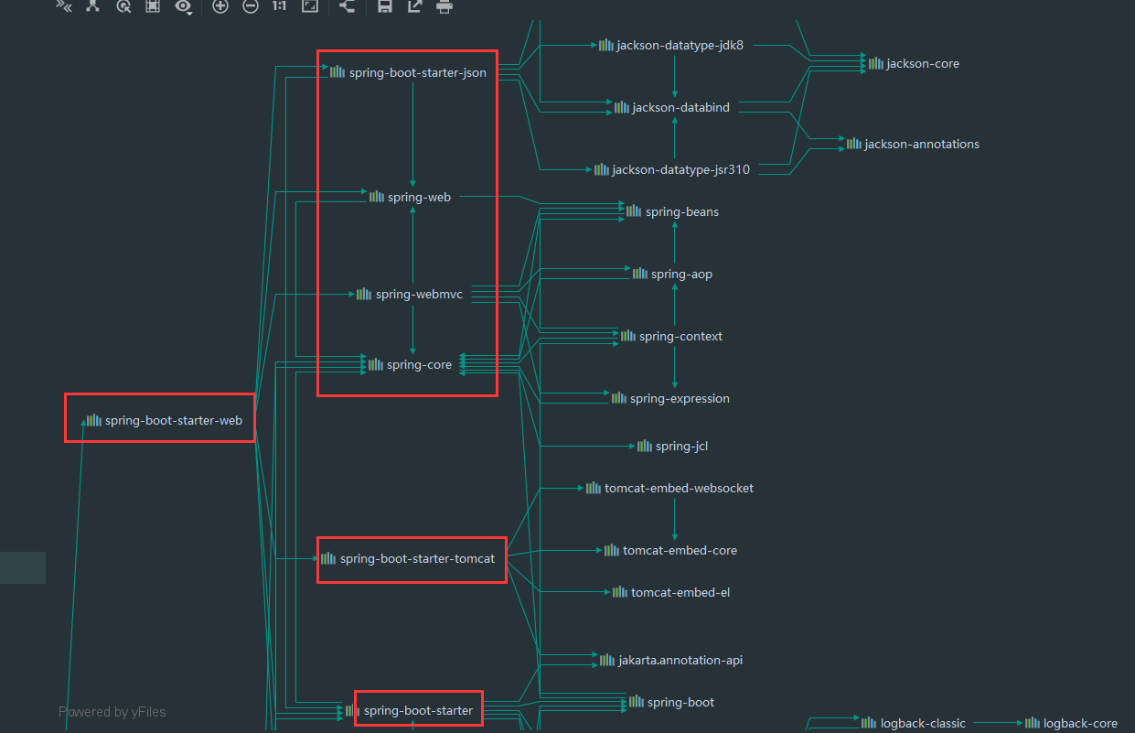Image resolution: width=1135 pixels, height=733 pixels.
Task: Choose the jakarta.annotation-api node
Action: click(x=671, y=660)
